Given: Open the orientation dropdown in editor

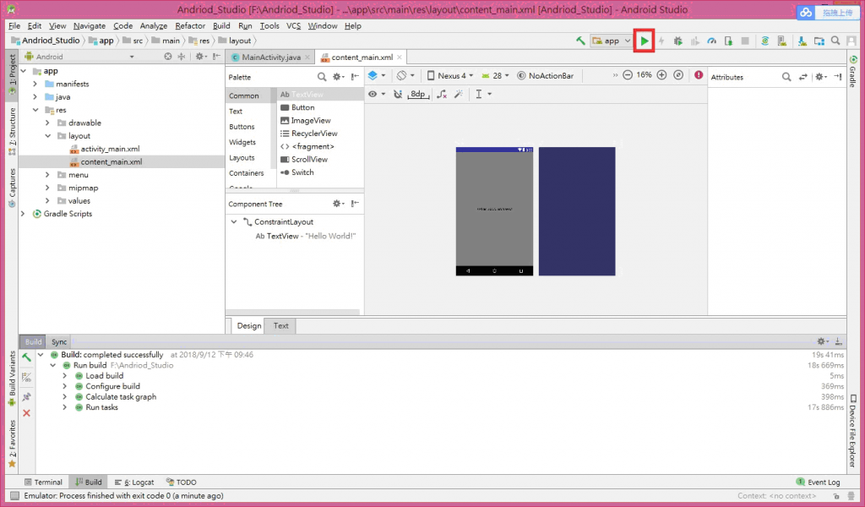Looking at the screenshot, I should 406,75.
